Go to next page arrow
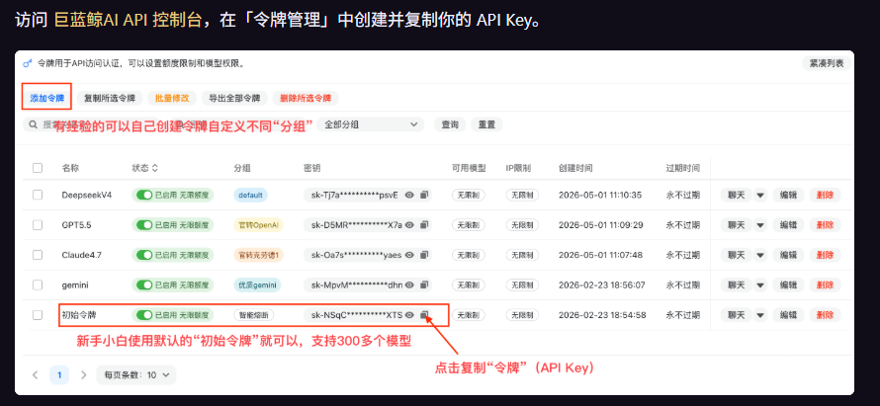This screenshot has width=880, height=406. tap(84, 374)
